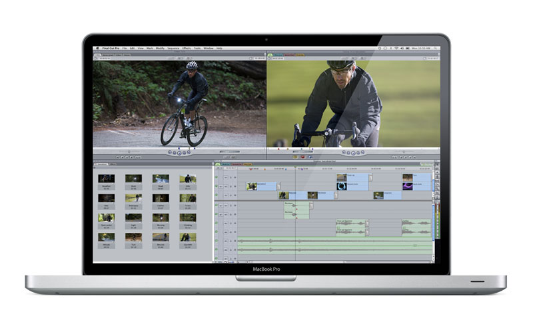Toggle the audible light of first audio track
Viewport: 533px width, 324px height.
click(217, 206)
